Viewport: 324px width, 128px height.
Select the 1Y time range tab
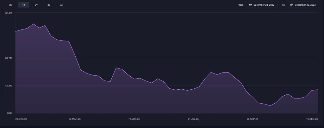[x=24, y=5]
